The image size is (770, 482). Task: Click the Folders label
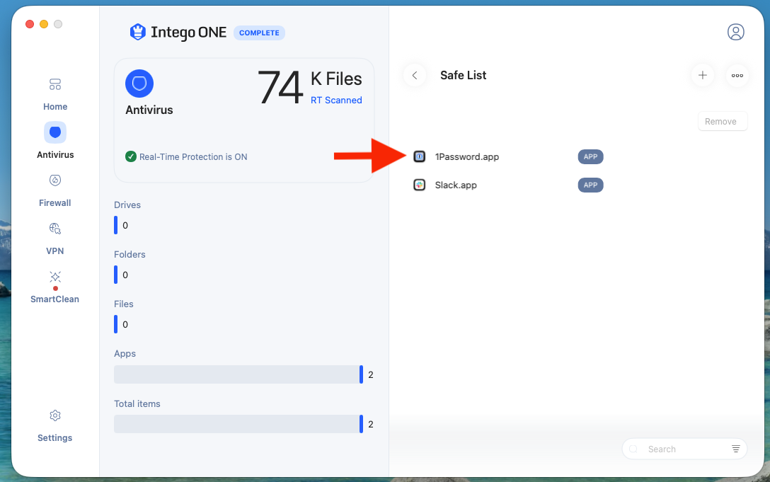tap(130, 255)
